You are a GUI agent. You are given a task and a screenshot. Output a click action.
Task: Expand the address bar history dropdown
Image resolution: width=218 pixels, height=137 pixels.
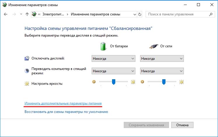pyautogui.click(x=135, y=15)
